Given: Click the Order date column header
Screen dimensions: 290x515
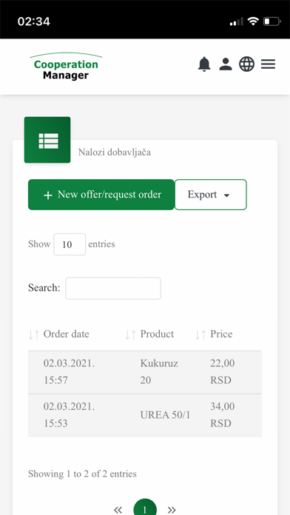Looking at the screenshot, I should click(66, 334).
